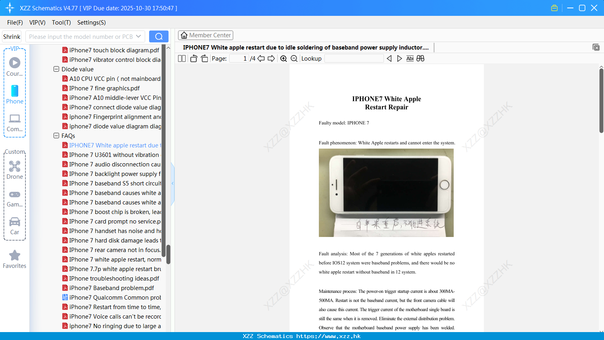Screen dimensions: 604x340
Task: Open Car category
Action: (x=15, y=226)
